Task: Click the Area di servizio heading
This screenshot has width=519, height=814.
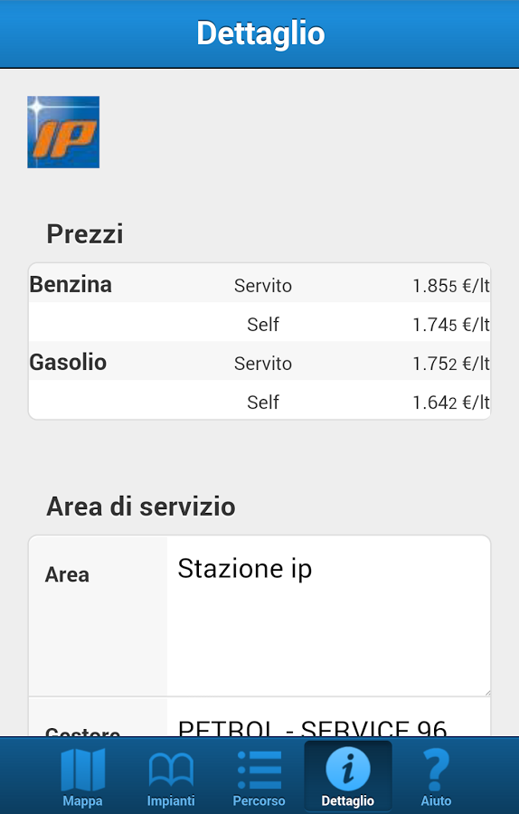Action: (141, 506)
